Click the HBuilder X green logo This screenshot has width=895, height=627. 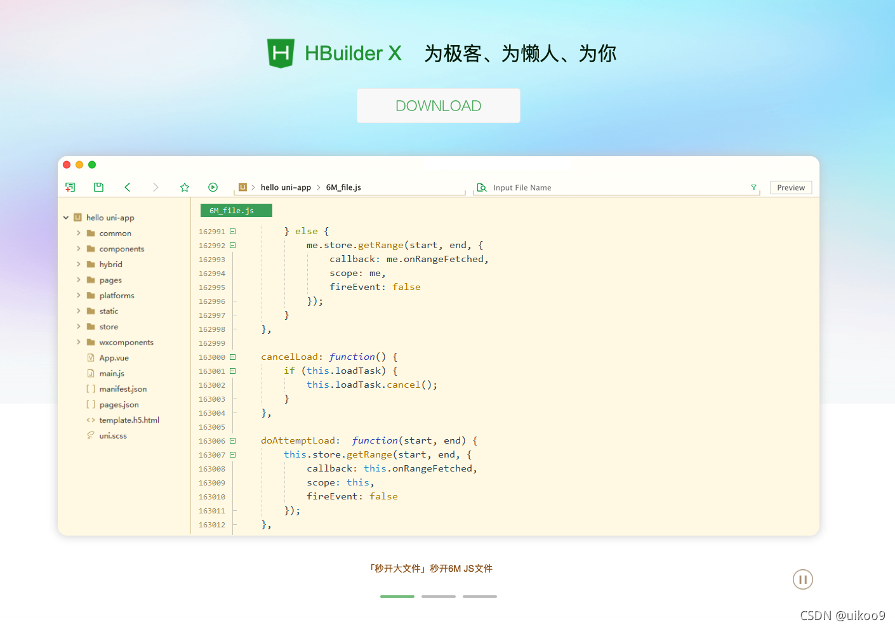[281, 53]
